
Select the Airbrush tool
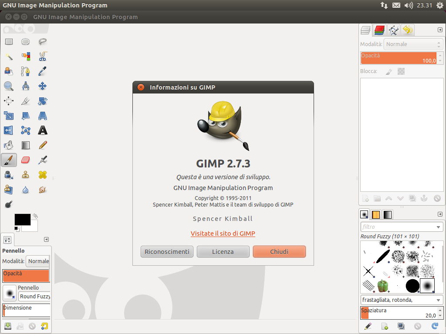point(42,160)
